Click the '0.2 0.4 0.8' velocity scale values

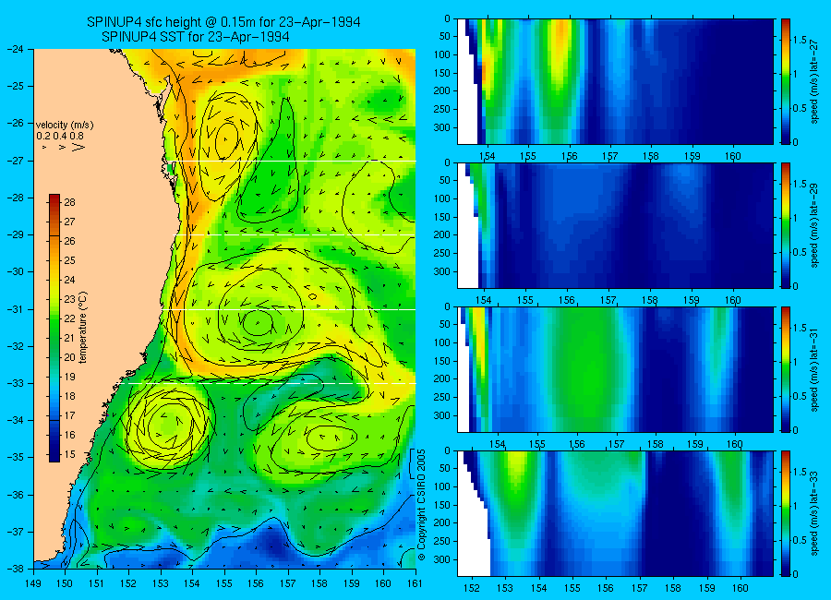60,137
